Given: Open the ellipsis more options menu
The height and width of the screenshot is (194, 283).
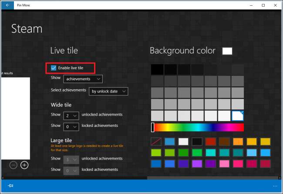Looking at the screenshot, I should [274, 186].
